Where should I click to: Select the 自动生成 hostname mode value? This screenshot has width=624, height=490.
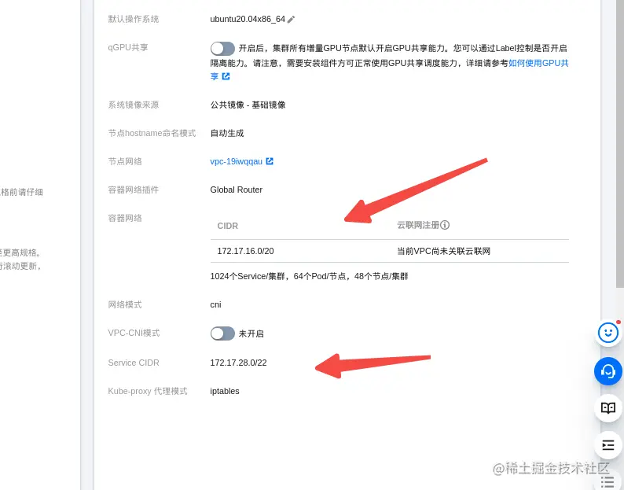tap(227, 133)
